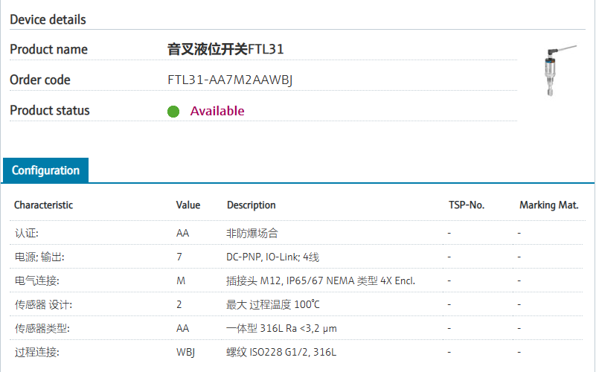Click the order code FTL31-AA7M2AAWBJ
Image resolution: width=596 pixels, height=372 pixels.
230,80
